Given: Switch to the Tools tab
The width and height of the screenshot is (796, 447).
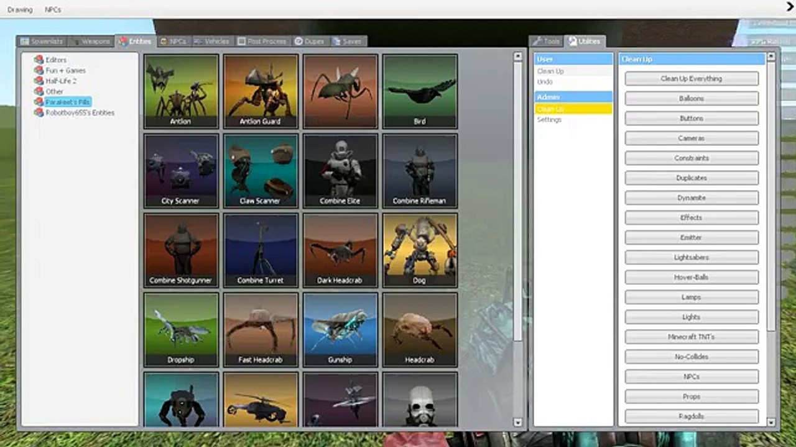Looking at the screenshot, I should [546, 42].
